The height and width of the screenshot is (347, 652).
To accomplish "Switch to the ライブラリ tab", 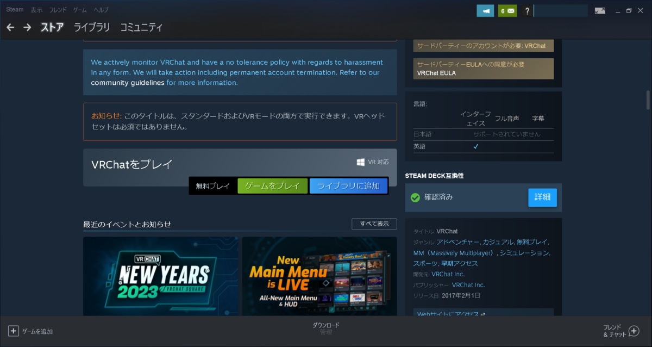I will click(x=92, y=27).
